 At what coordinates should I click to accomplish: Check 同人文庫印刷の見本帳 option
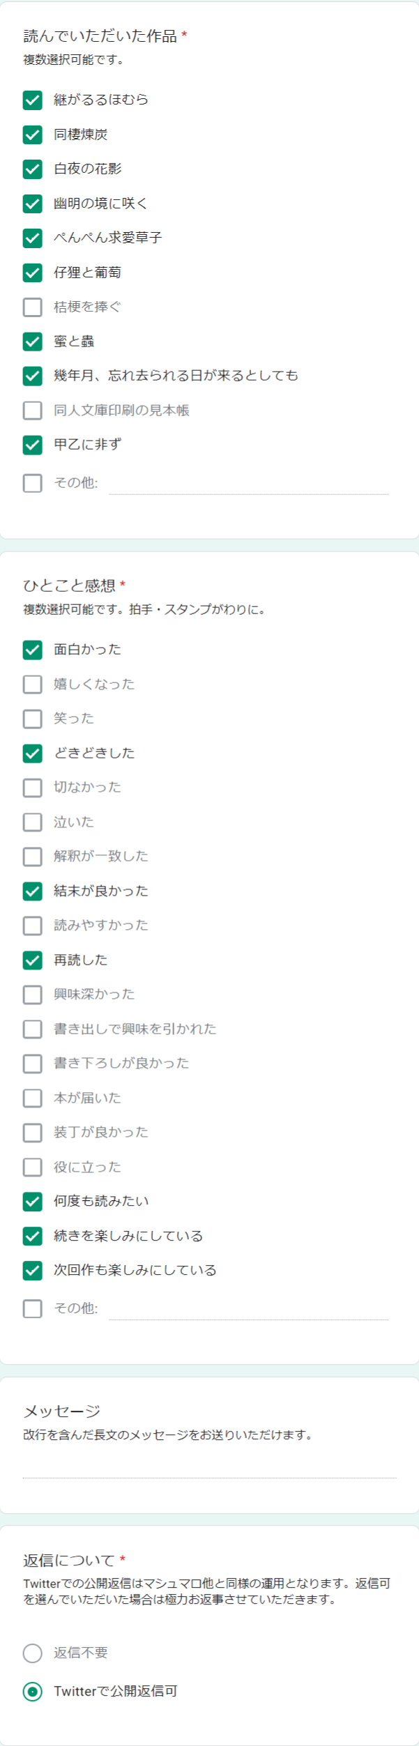pos(33,411)
